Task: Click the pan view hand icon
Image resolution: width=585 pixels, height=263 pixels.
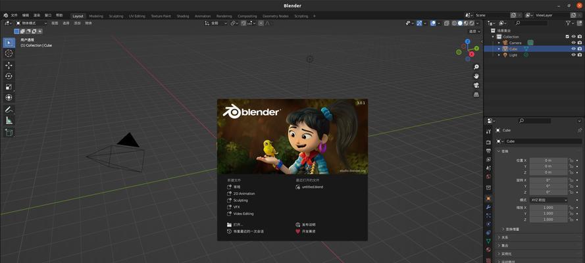Action: point(476,76)
